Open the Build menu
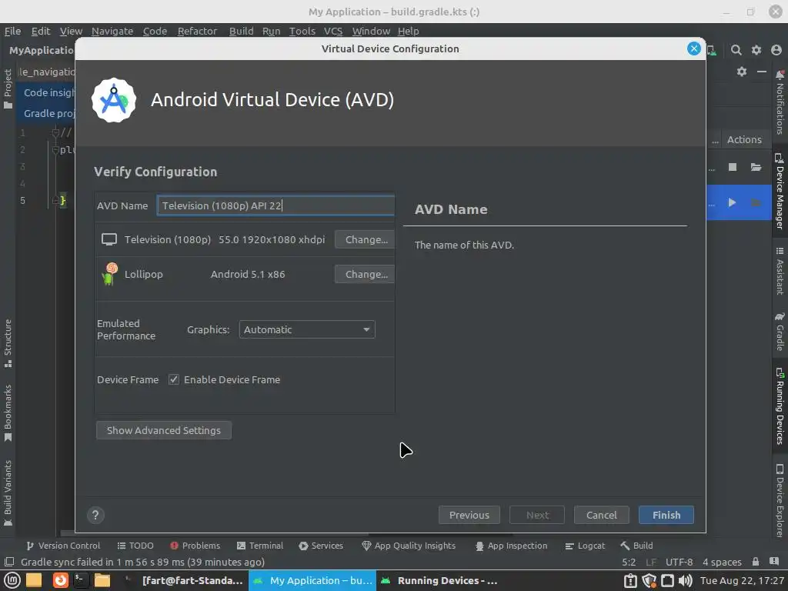The width and height of the screenshot is (788, 591). (x=241, y=31)
